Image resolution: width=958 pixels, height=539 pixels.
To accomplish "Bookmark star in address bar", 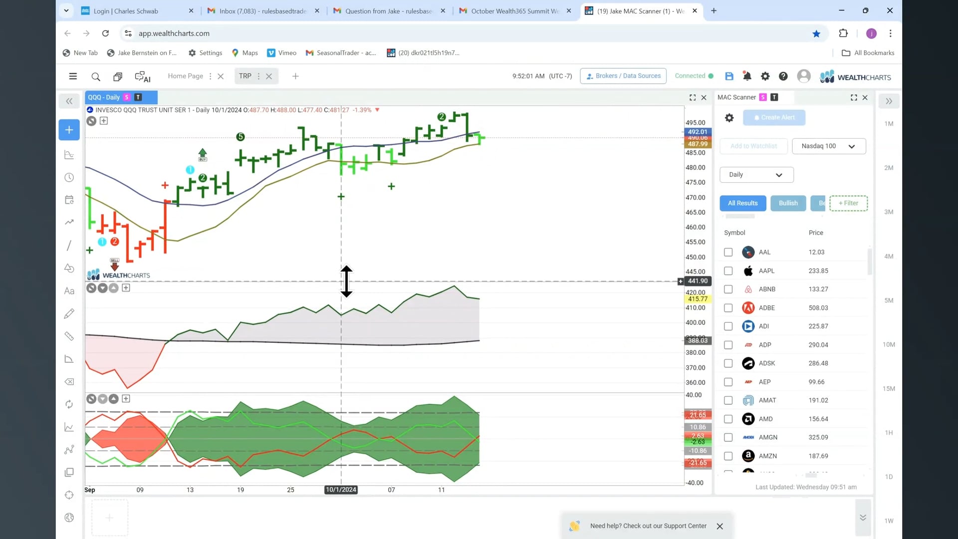I will tap(816, 33).
